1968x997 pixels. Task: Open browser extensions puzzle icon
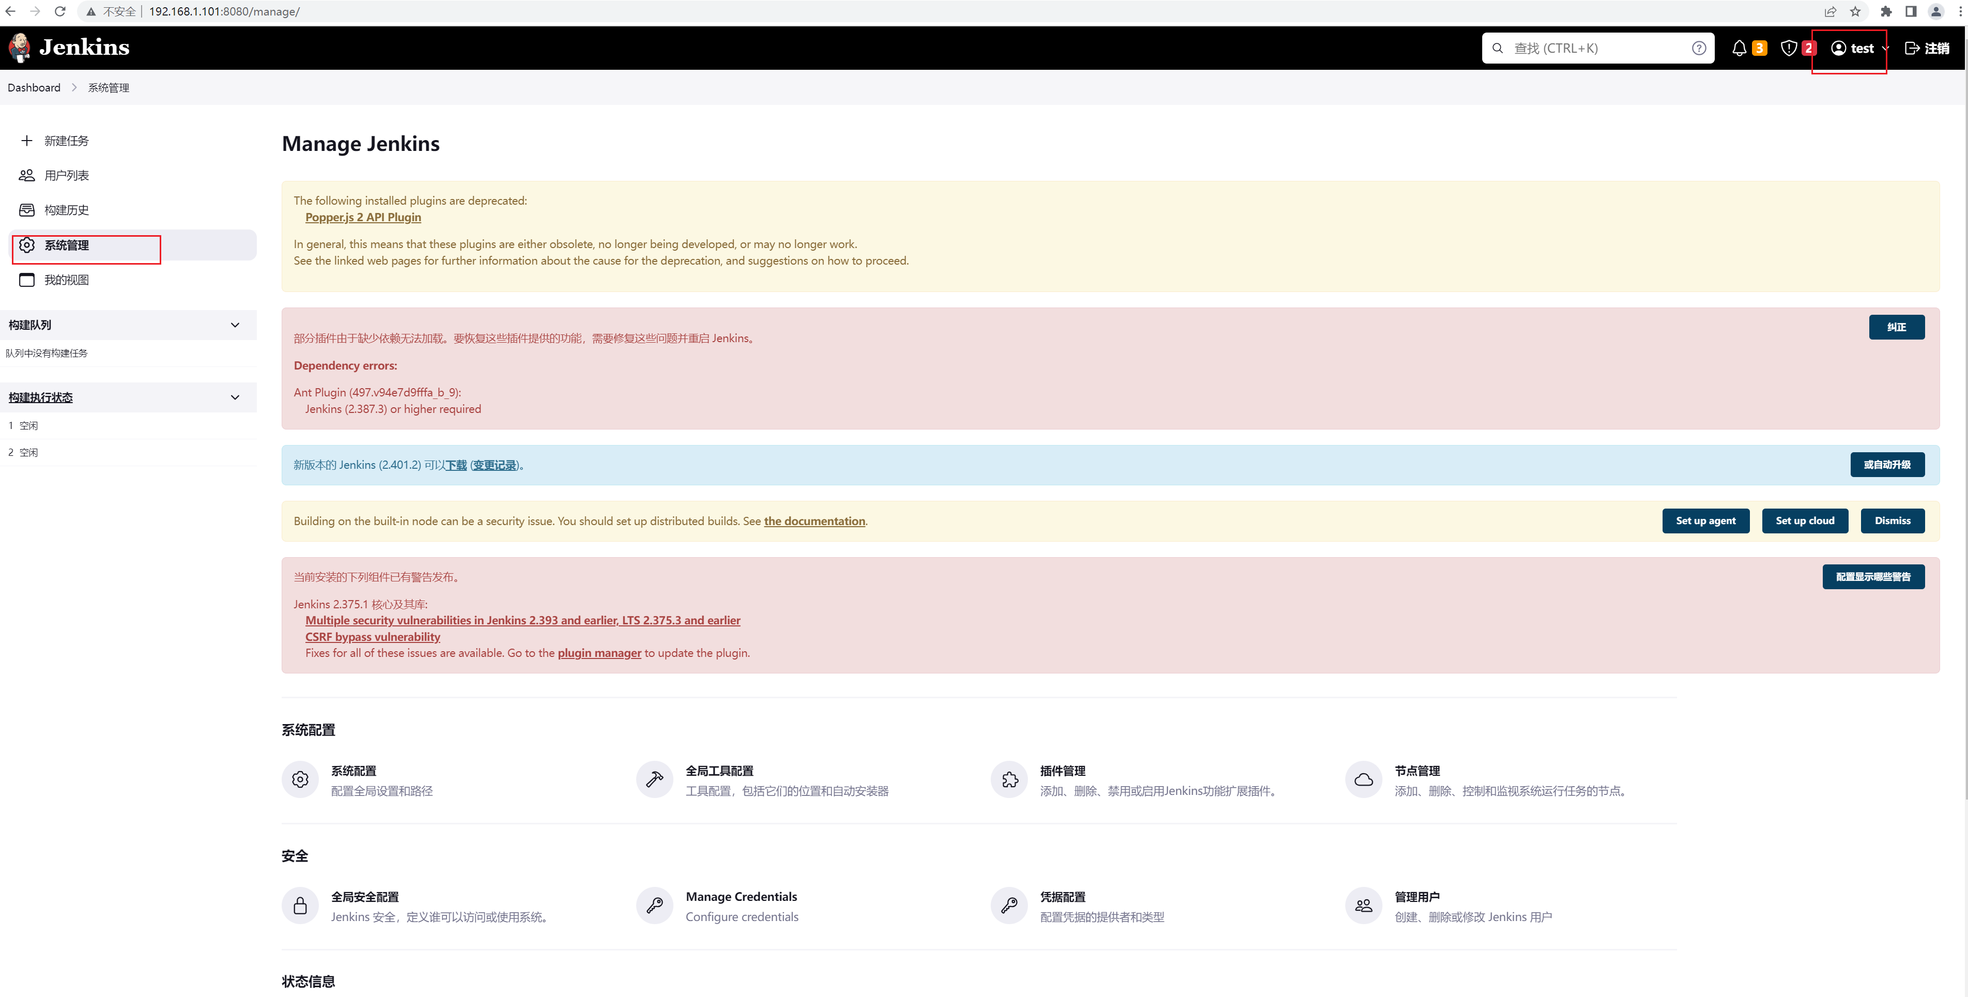pos(1886,11)
